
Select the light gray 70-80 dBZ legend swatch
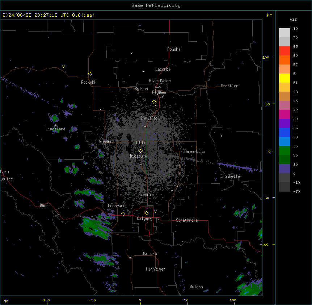pos(284,33)
